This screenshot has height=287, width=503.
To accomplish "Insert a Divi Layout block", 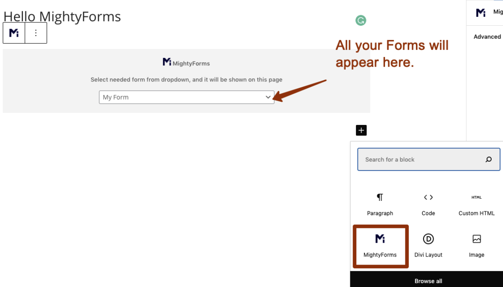I will [428, 246].
